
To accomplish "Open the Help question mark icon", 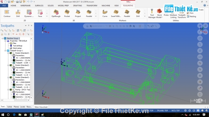I will pos(205,6).
